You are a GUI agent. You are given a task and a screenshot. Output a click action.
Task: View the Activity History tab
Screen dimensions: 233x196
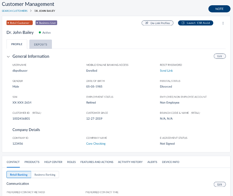pos(130,162)
